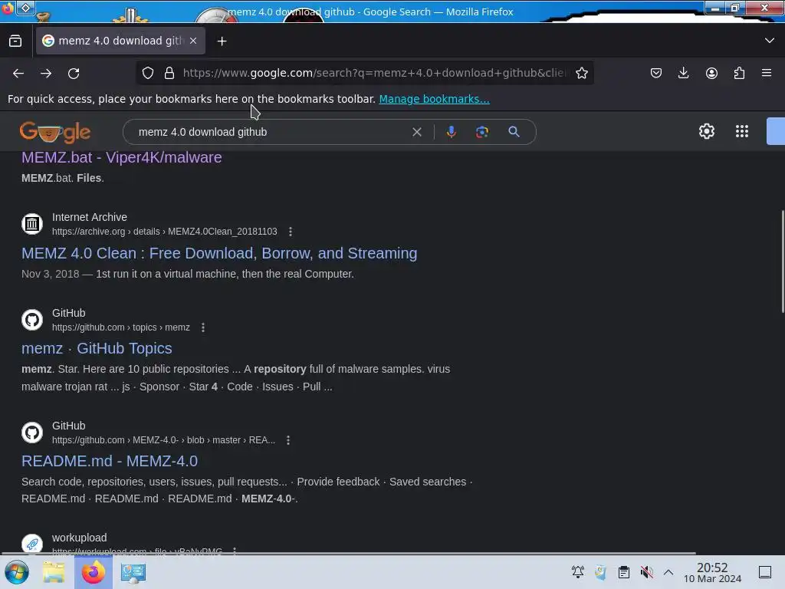Open the tracking protection shield panel

pyautogui.click(x=148, y=73)
